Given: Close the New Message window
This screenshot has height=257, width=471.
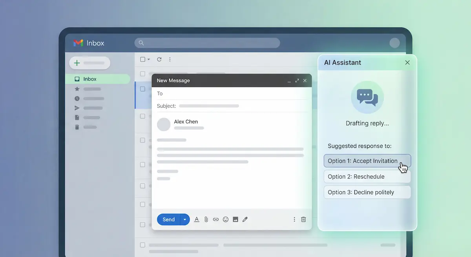Looking at the screenshot, I should point(305,80).
